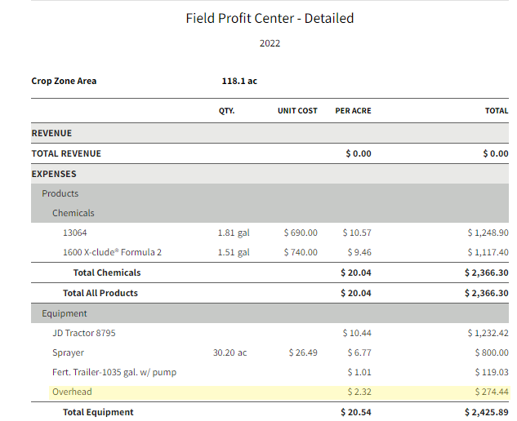517x421 pixels.
Task: Click the Field Profit Center - Detailed title
Action: tap(270, 18)
